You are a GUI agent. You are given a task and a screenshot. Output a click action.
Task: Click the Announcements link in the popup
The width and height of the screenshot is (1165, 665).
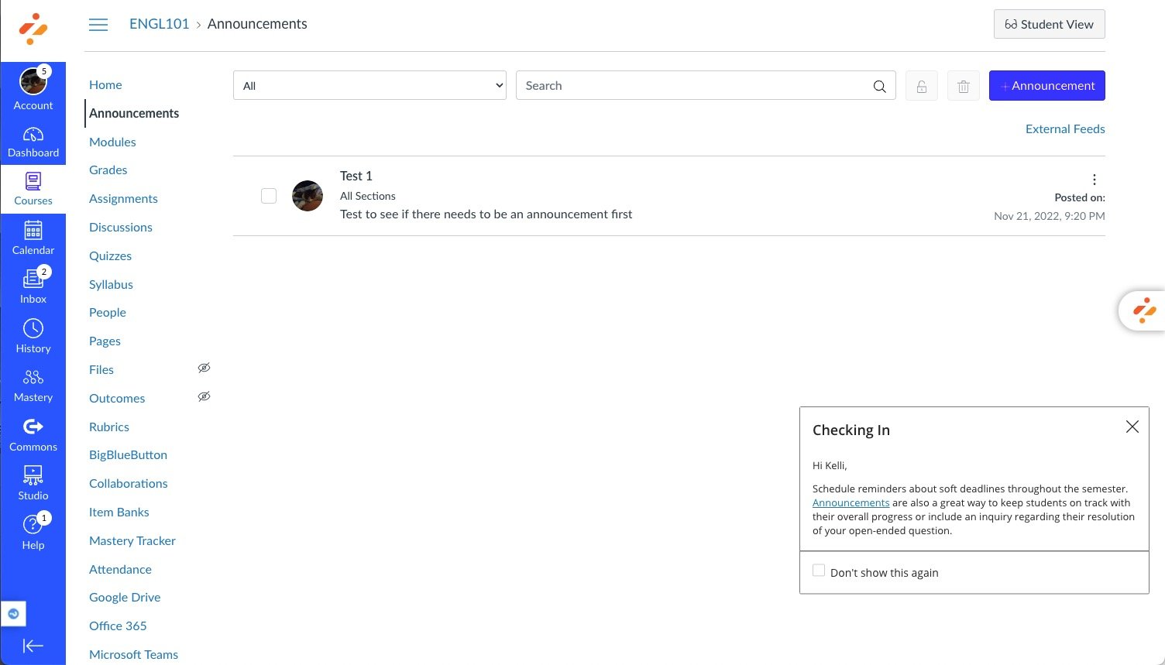click(x=851, y=503)
